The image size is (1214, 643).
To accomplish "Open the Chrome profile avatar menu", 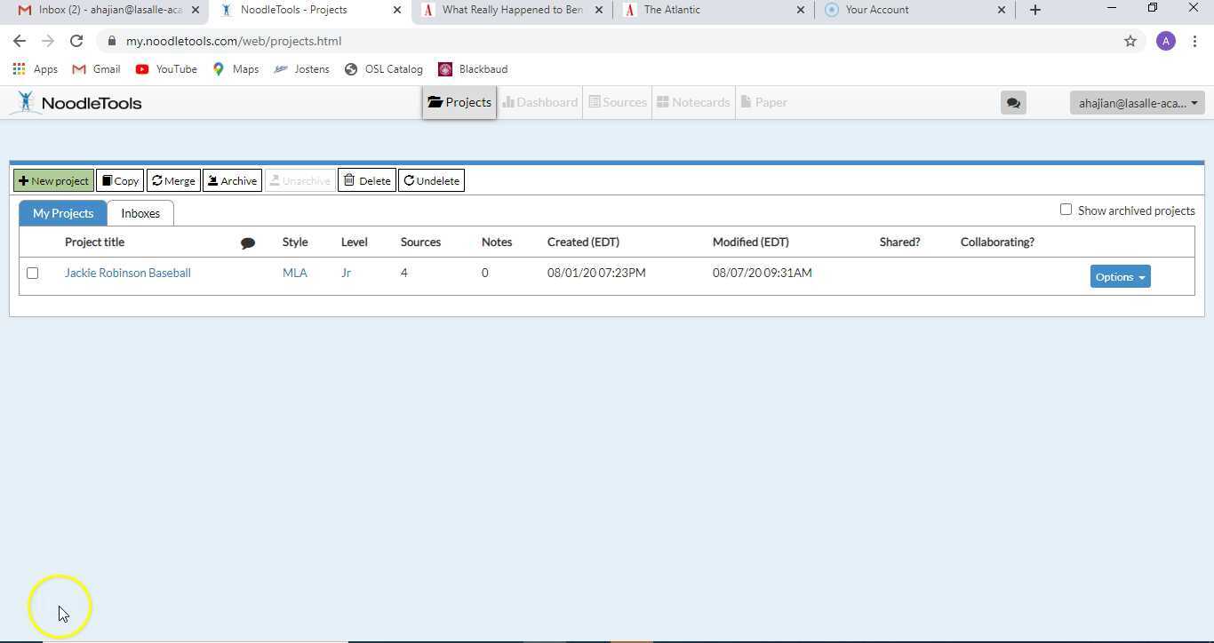I will pyautogui.click(x=1166, y=40).
